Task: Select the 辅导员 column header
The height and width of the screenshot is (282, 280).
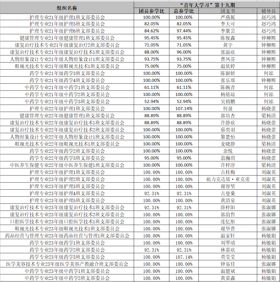Action: pos(268,11)
